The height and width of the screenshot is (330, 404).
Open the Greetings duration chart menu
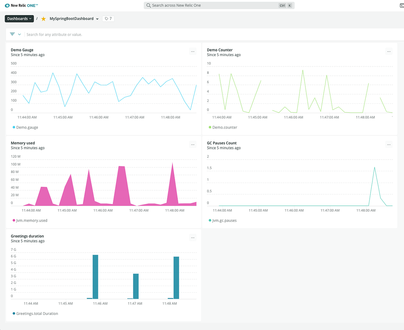click(193, 237)
